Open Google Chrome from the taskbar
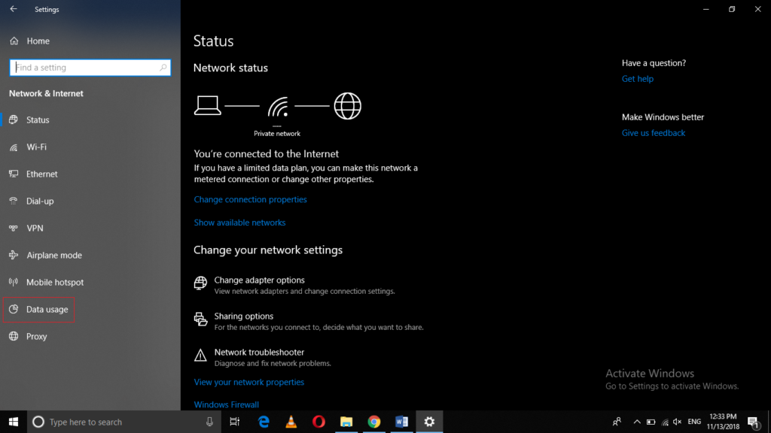The image size is (771, 433). (x=374, y=422)
